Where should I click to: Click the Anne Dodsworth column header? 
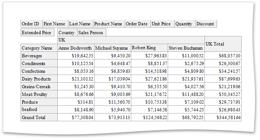click(x=76, y=48)
